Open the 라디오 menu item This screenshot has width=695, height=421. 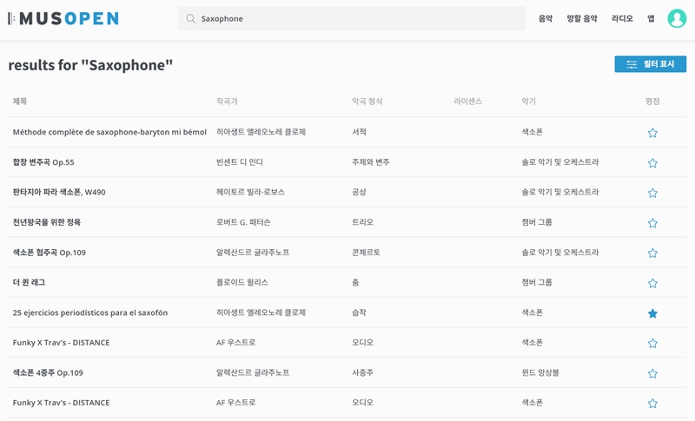click(x=622, y=18)
